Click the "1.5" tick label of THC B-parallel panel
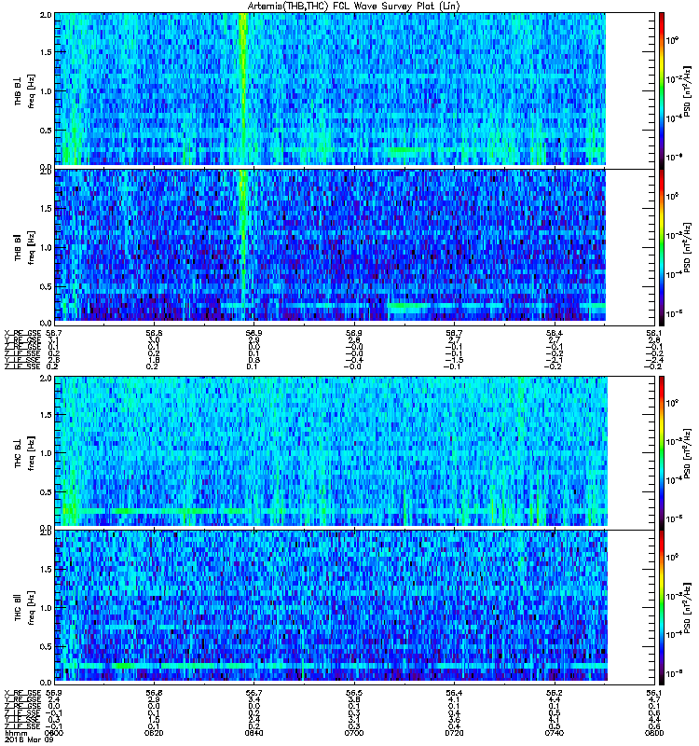 click(46, 570)
